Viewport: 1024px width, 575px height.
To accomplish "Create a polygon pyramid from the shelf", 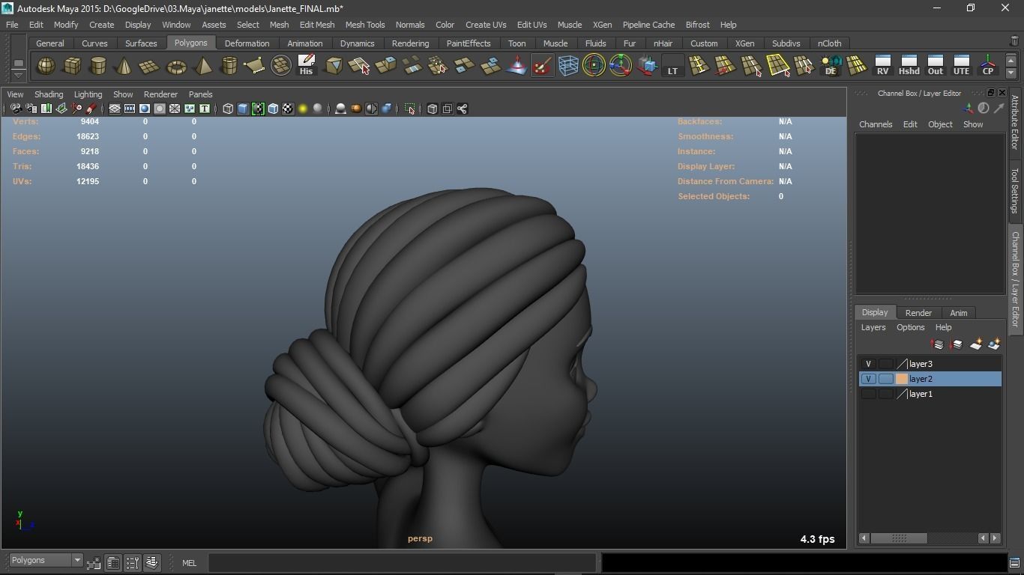I will click(x=202, y=66).
